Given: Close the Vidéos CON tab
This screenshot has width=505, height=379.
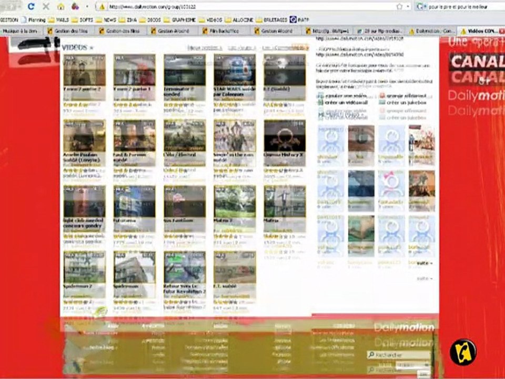Looking at the screenshot, I should coord(501,31).
